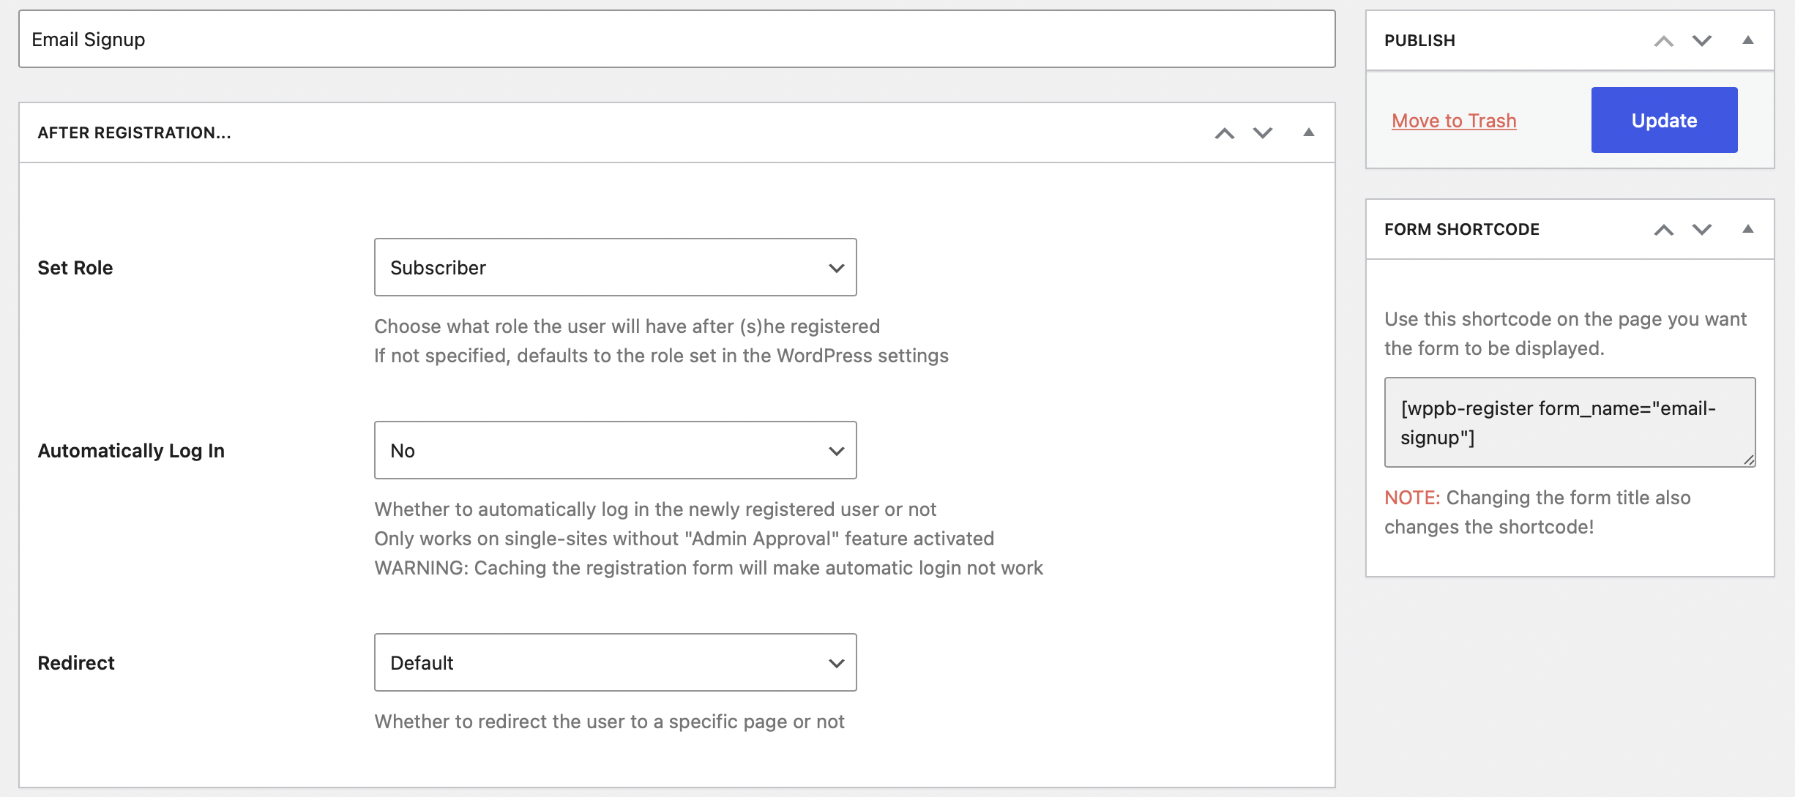Viewport: 1795px width, 797px height.
Task: Select Subscriber in Set Role menu
Action: point(614,267)
